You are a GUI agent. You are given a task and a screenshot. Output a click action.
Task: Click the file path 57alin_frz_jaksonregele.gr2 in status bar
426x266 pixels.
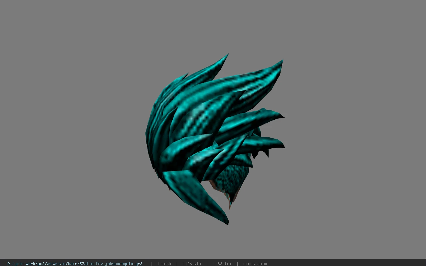click(x=75, y=264)
